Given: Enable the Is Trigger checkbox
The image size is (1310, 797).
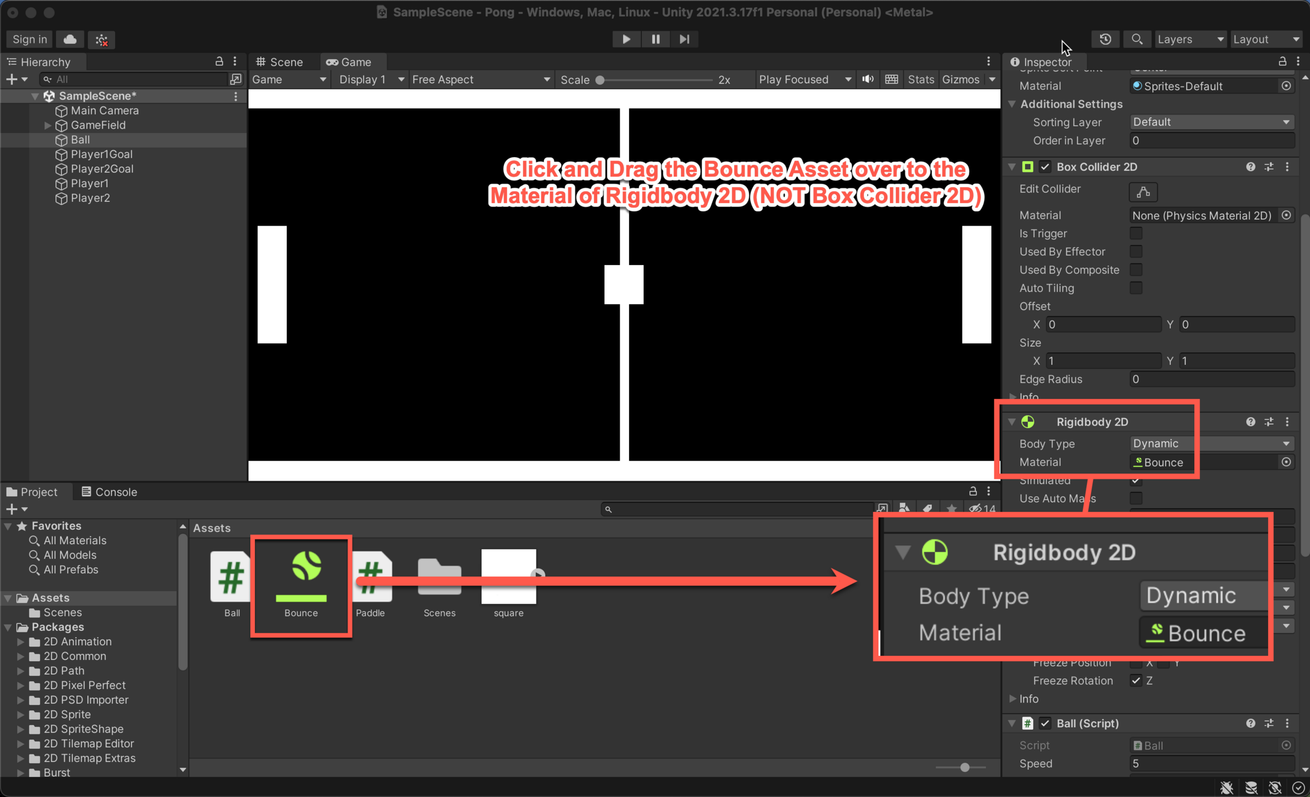Looking at the screenshot, I should (1135, 233).
